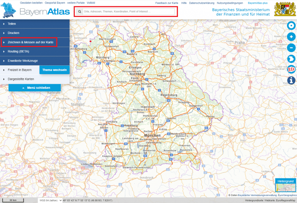
Task: Switch to Vollbild mode
Action: point(91,3)
